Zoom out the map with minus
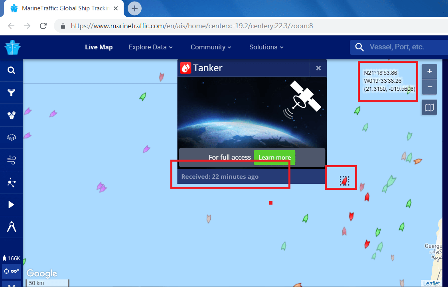The image size is (448, 287). (x=429, y=87)
